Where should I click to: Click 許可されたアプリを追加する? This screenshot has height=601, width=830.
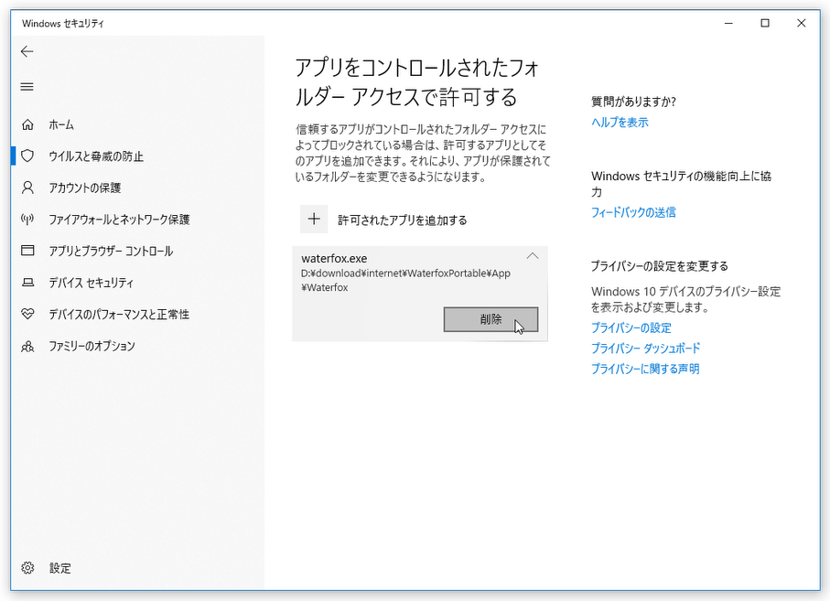pos(403,220)
